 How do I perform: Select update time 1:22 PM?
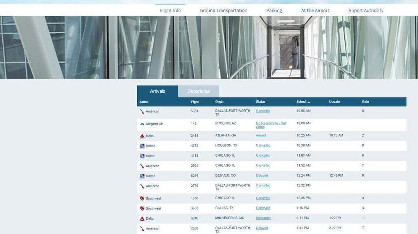[x=335, y=218]
